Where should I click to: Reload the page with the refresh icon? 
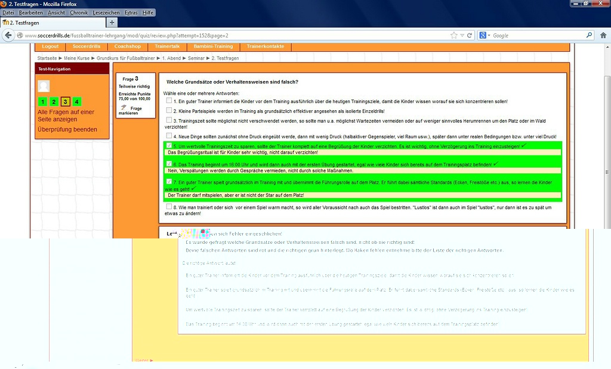[x=470, y=35]
